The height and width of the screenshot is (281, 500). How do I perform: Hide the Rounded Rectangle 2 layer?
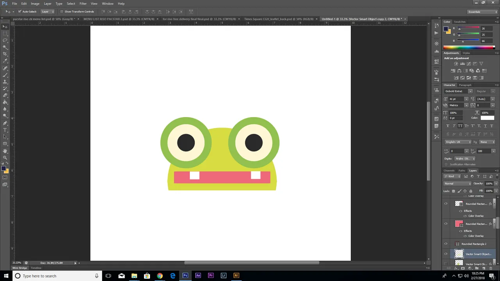[446, 244]
